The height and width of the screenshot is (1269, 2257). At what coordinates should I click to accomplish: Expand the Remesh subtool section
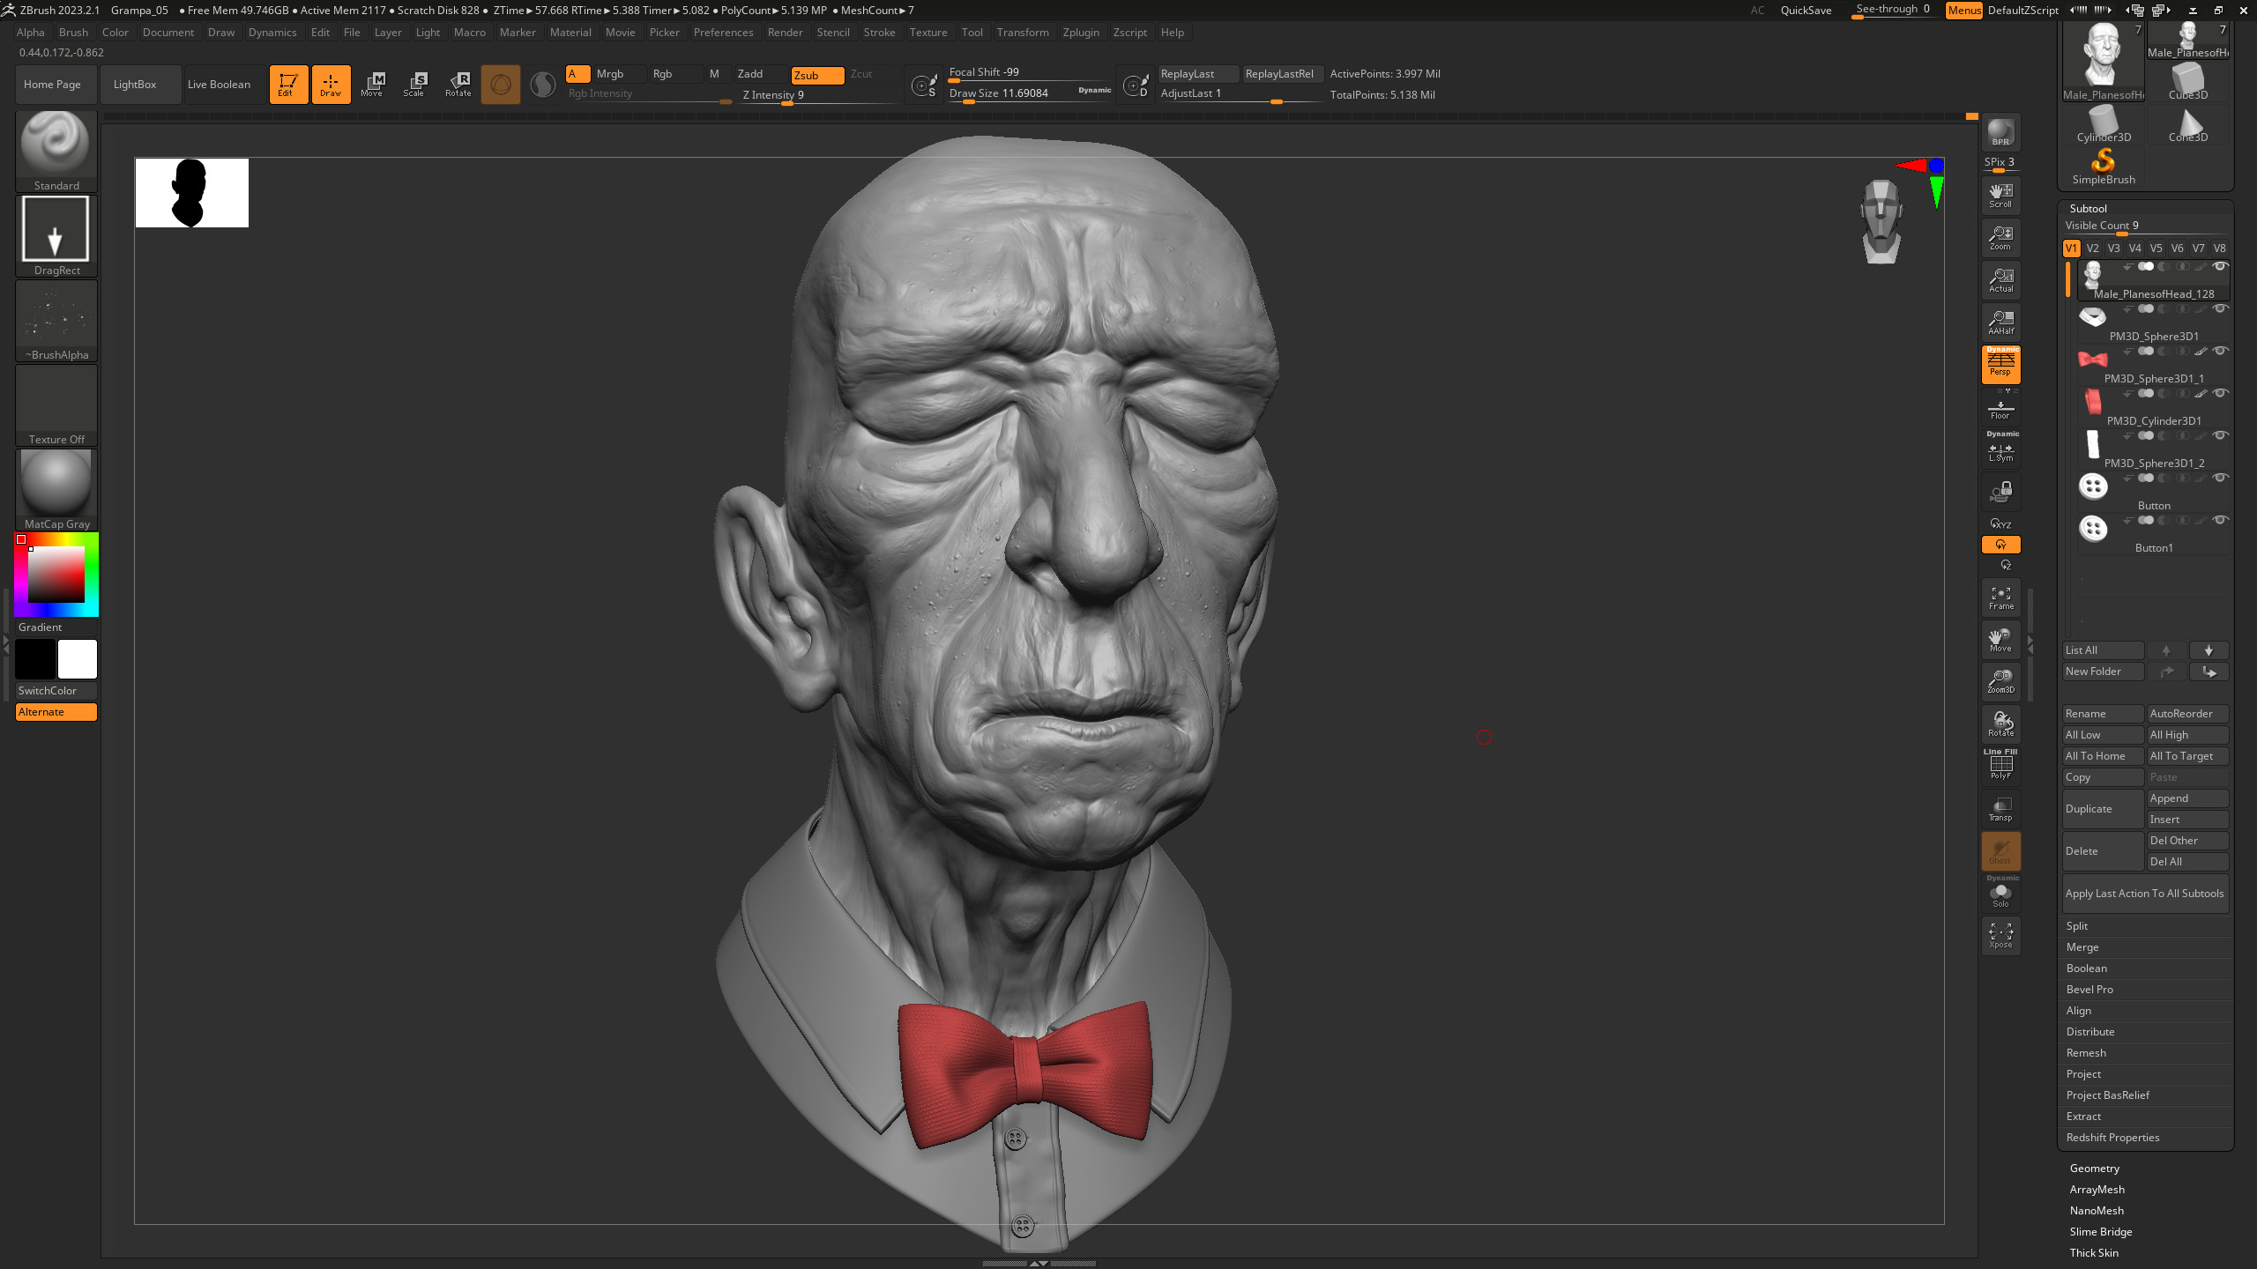[2085, 1052]
